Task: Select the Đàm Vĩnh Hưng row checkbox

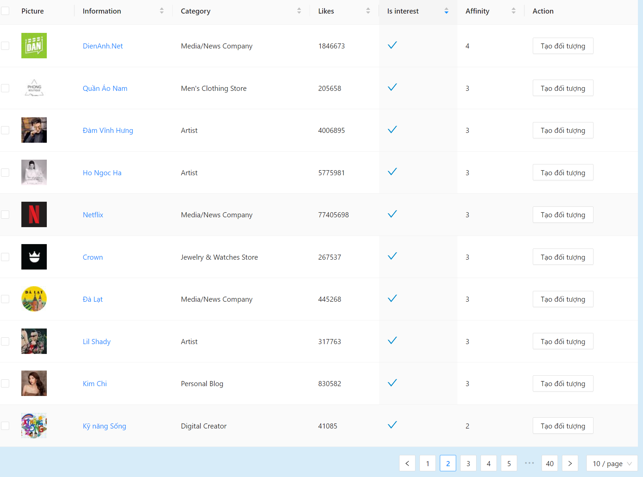Action: [x=5, y=130]
